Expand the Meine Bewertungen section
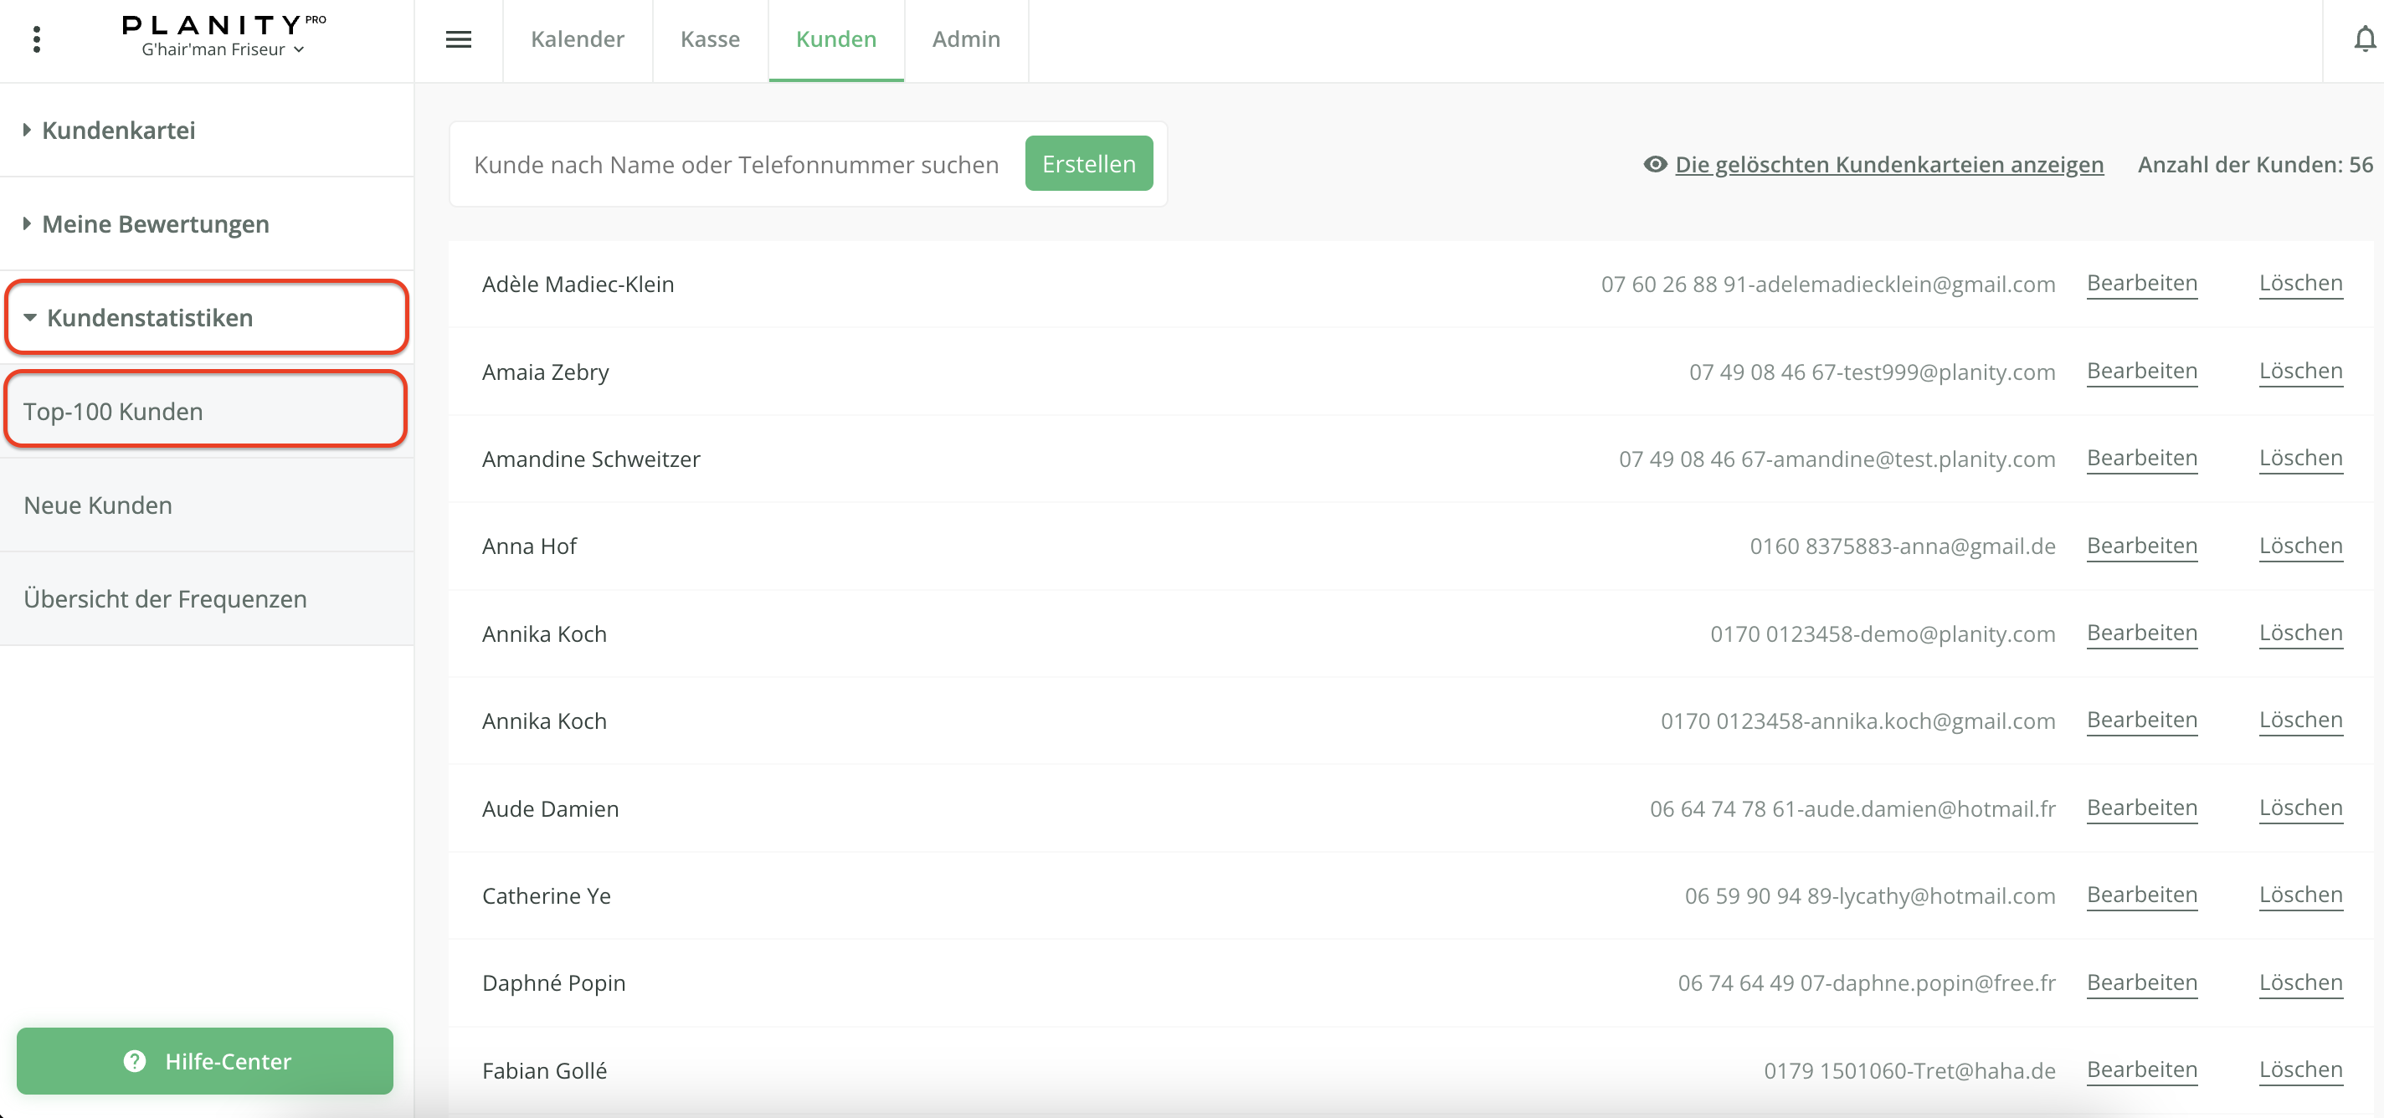The image size is (2384, 1118). pyautogui.click(x=156, y=224)
